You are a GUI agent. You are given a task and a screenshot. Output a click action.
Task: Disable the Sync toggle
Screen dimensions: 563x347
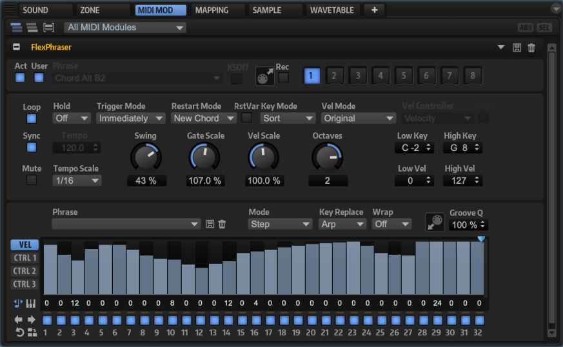pos(32,147)
